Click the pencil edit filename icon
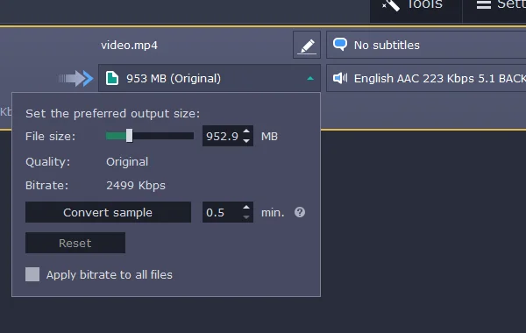Viewport: 526px width, 333px height. coord(307,45)
